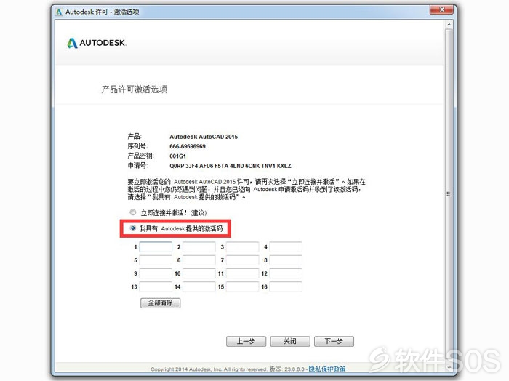509x381 pixels.
Task: Click activation code field 7
Action: pyautogui.click(x=242, y=260)
